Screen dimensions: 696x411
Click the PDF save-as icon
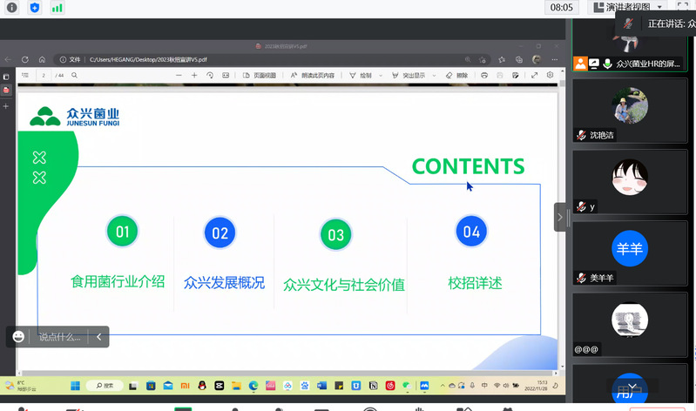coord(516,76)
